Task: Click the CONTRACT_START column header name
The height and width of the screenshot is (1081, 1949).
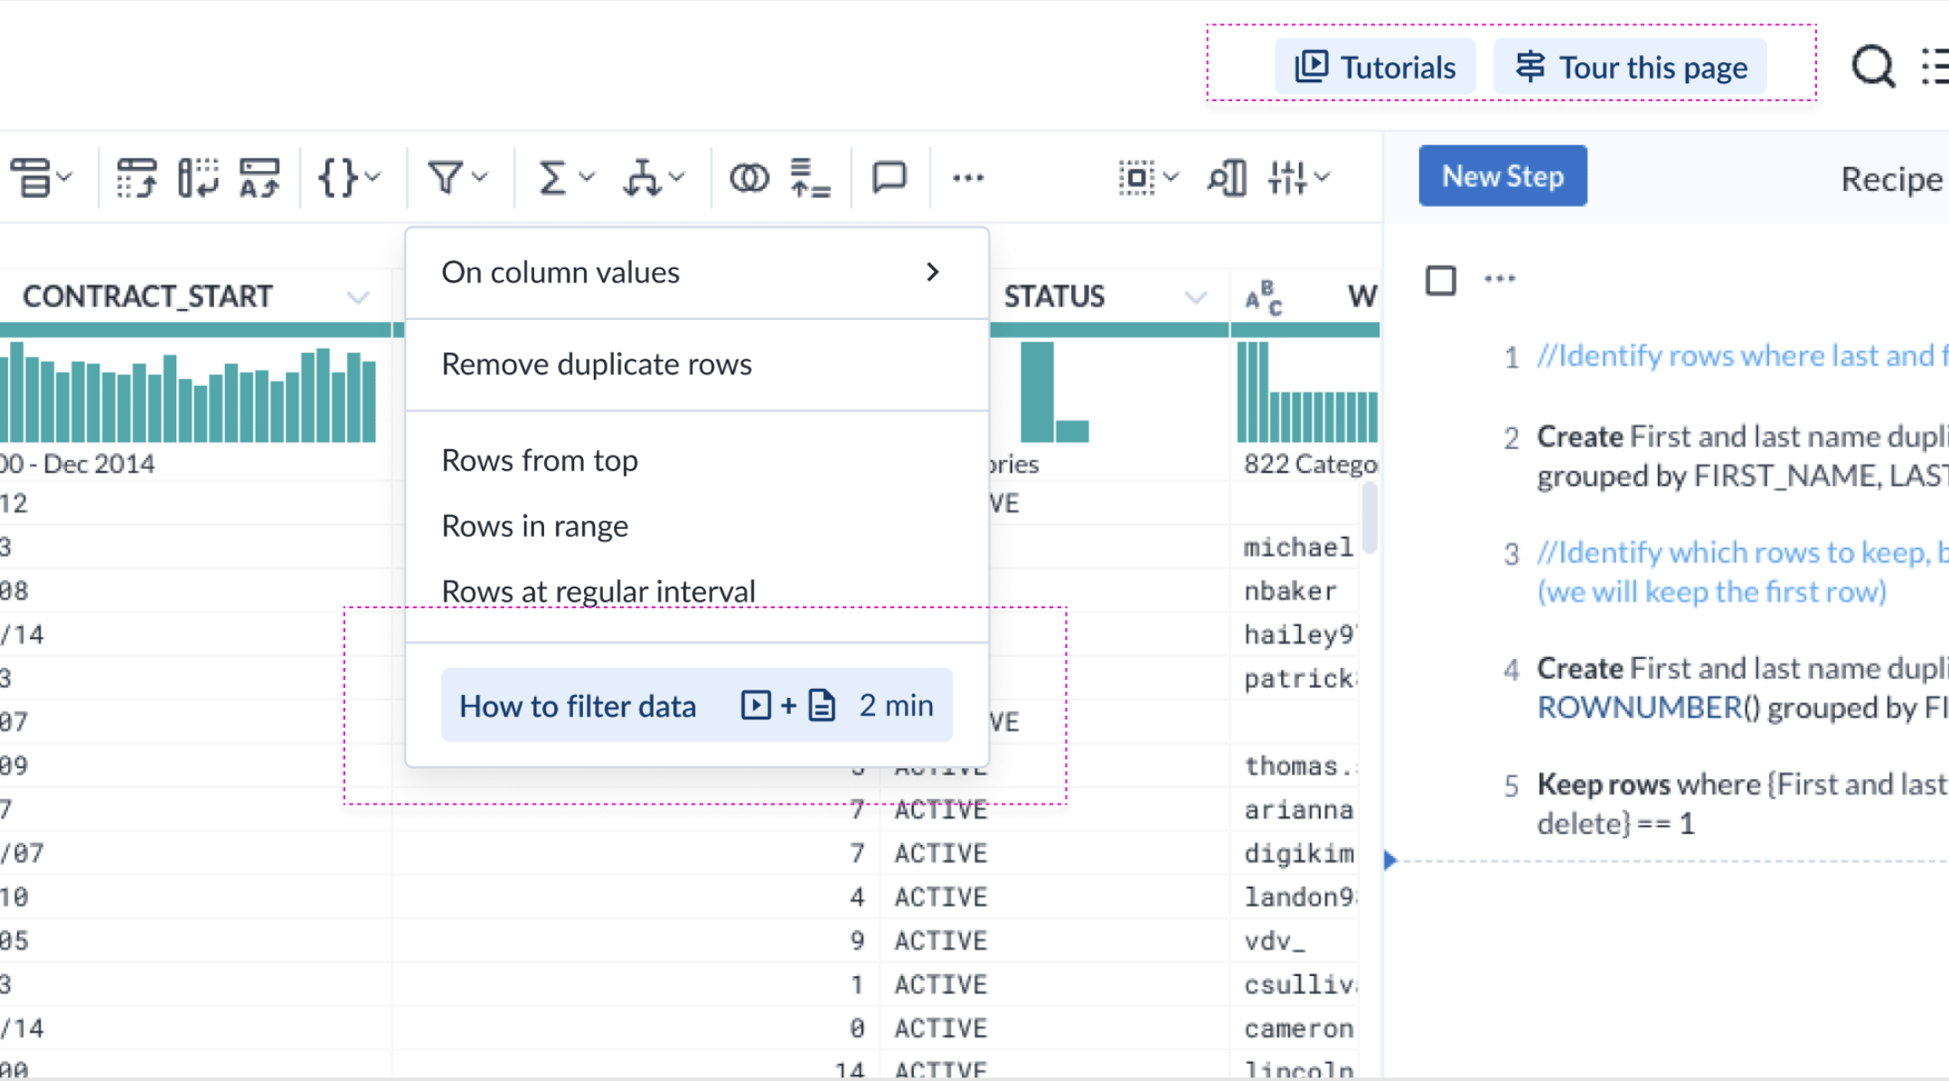Action: 147,296
